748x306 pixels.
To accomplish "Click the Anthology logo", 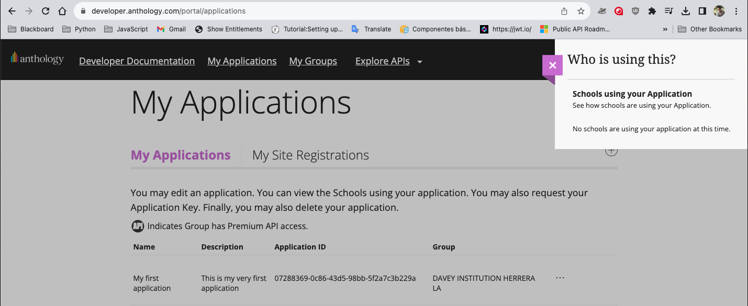I will [37, 59].
